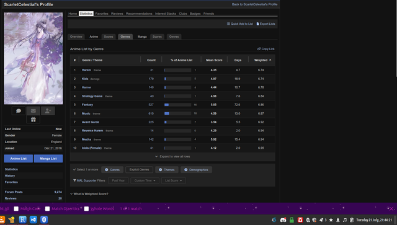Image resolution: width=397 pixels, height=225 pixels.
Task: Go back to ScarletCelestial's Profile link
Action: coord(254,4)
